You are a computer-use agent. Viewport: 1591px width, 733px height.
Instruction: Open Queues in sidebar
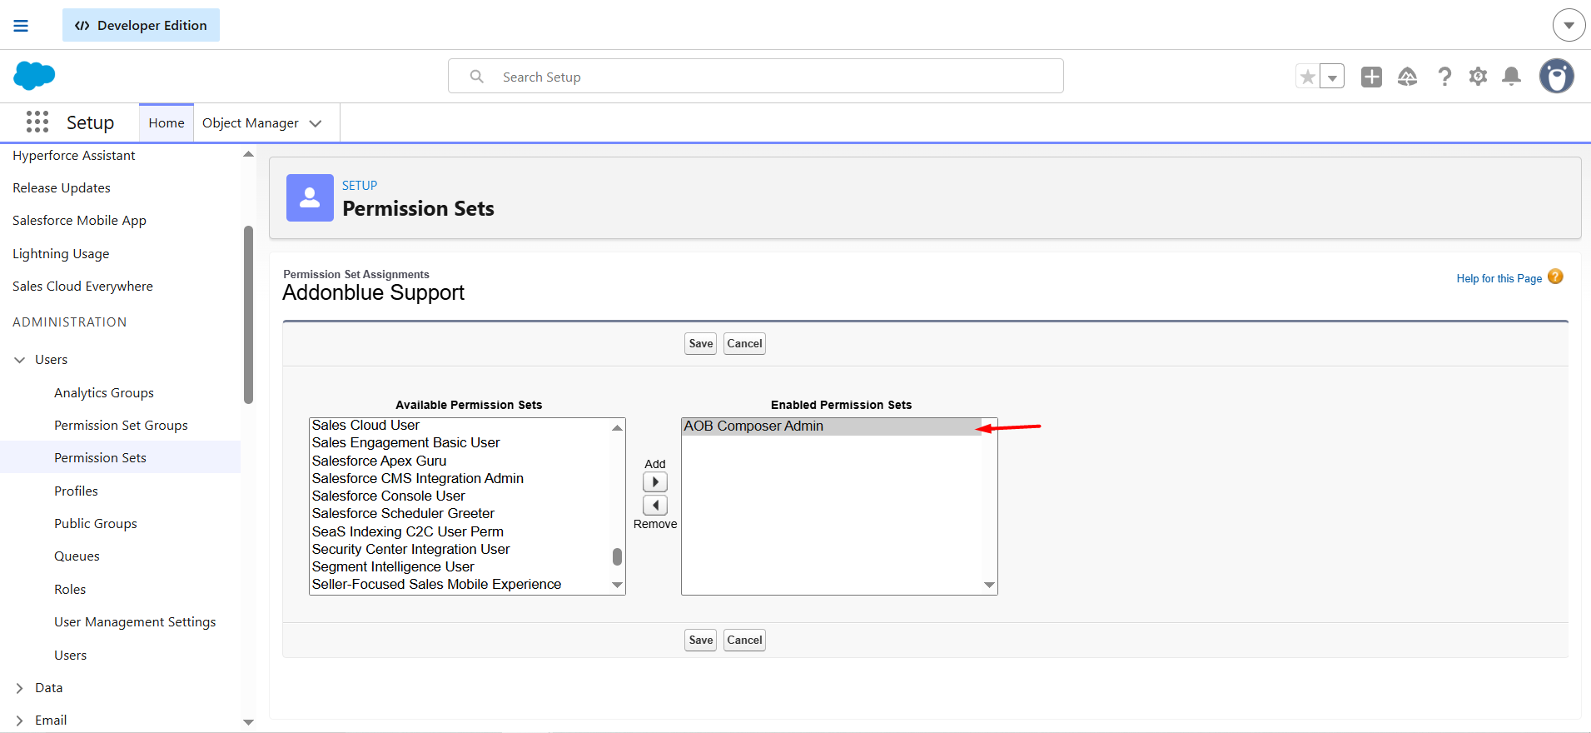(77, 556)
